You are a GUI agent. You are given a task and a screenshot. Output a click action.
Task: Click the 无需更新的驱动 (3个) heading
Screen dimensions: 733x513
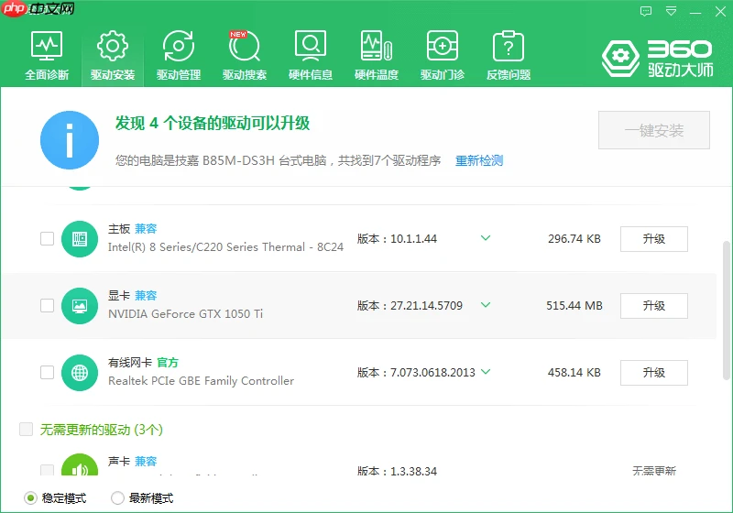(102, 430)
